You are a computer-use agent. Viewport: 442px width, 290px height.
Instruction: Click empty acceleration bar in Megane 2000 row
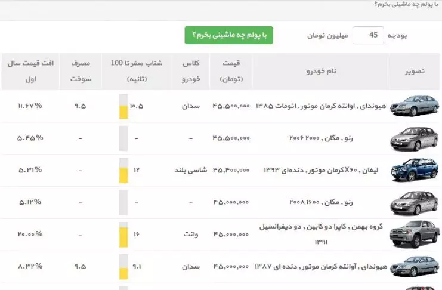[x=123, y=138]
